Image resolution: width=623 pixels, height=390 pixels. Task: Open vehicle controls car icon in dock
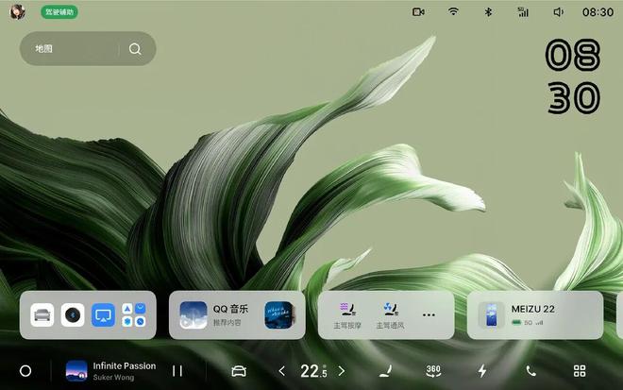(x=239, y=371)
